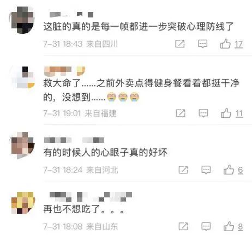Image resolution: width=252 pixels, height=235 pixels.
Task: Open username above 有的时候人的心眼子 comment
Action: click(x=74, y=140)
